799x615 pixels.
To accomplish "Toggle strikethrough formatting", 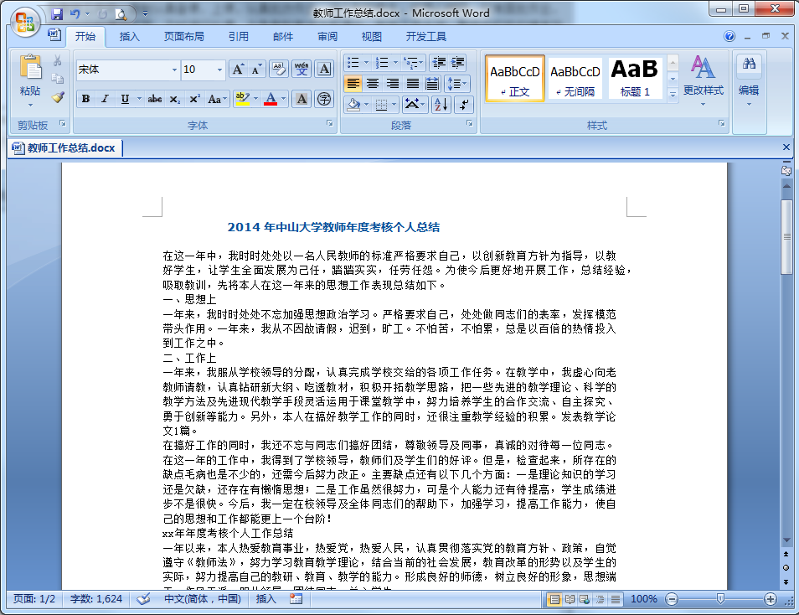I will (x=155, y=99).
